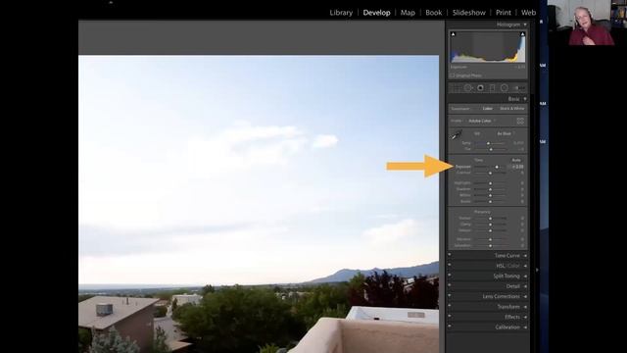Click HSL in the HSL / Color header

[501, 266]
